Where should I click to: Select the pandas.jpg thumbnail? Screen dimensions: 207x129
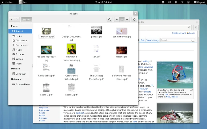[x=97, y=30]
